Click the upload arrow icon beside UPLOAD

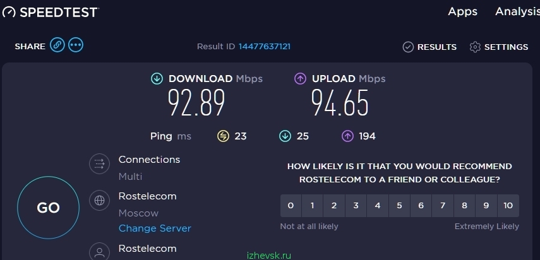coord(300,79)
